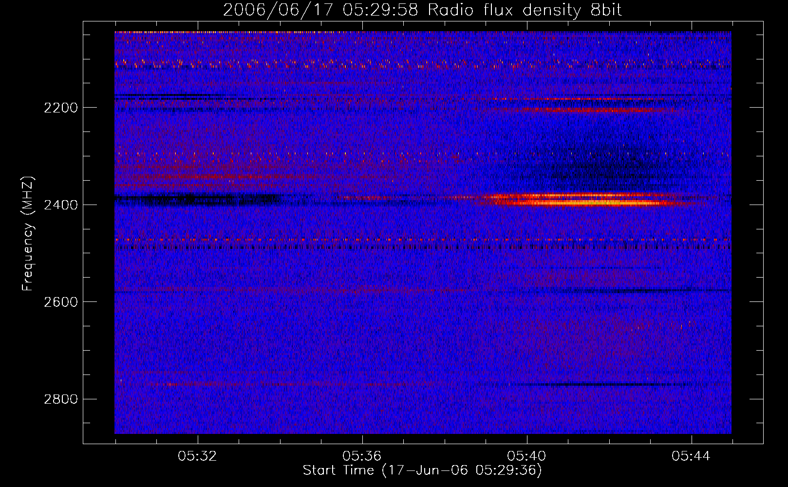Click the 05:44 time tick label
The height and width of the screenshot is (487, 788).
point(691,456)
